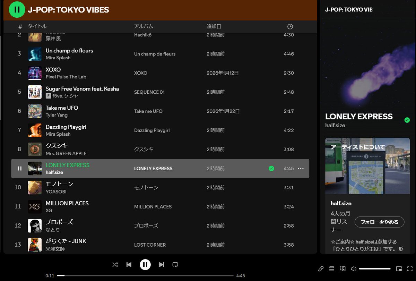Sort tracks by 追加日 column
The width and height of the screenshot is (416, 281).
point(214,26)
